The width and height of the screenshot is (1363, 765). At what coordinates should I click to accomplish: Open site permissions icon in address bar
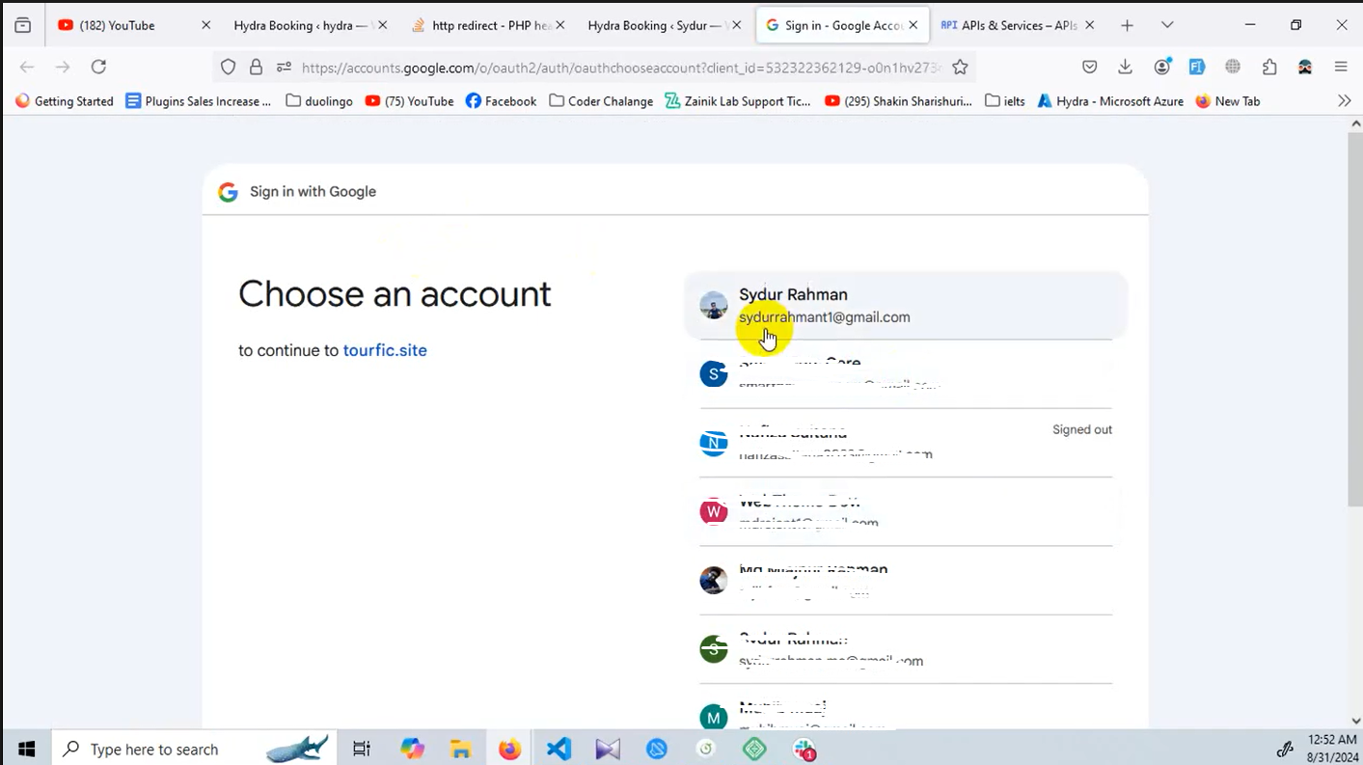pyautogui.click(x=284, y=67)
